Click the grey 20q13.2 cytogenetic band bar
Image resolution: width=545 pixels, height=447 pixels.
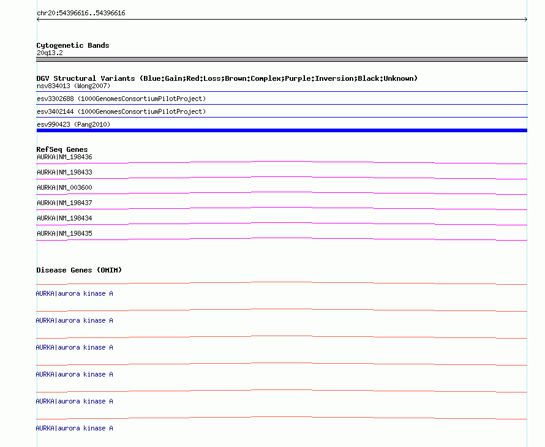click(282, 59)
